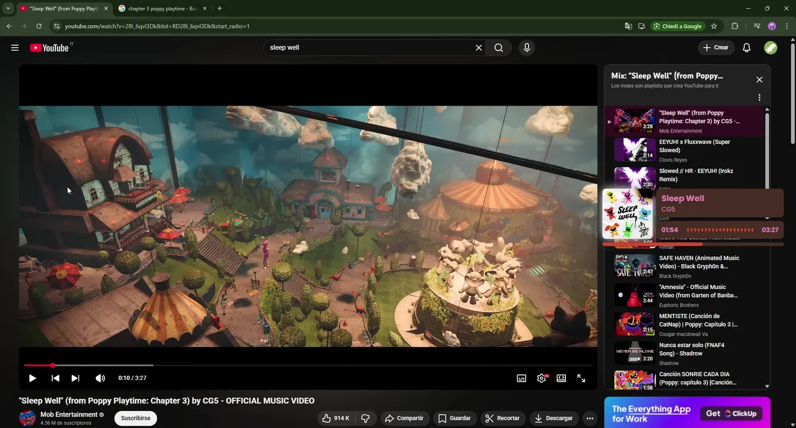Click the Sleep Well overlay album art

628,214
